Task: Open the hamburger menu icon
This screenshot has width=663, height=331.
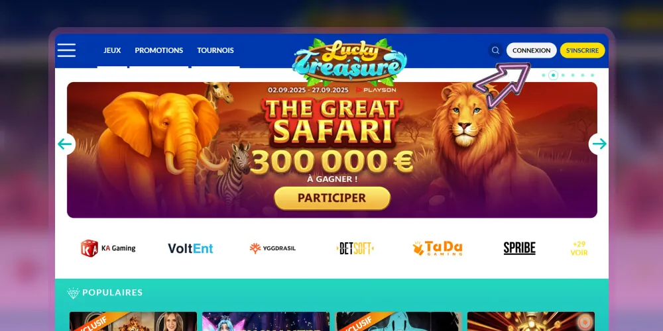Action: [66, 50]
